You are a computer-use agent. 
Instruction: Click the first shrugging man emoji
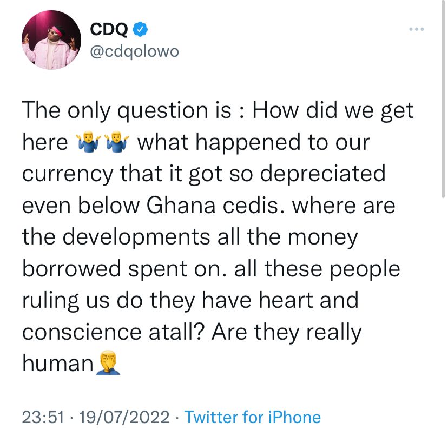click(89, 142)
